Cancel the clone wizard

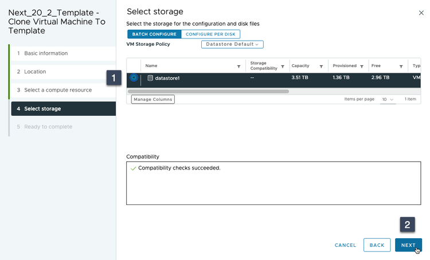tap(345, 245)
